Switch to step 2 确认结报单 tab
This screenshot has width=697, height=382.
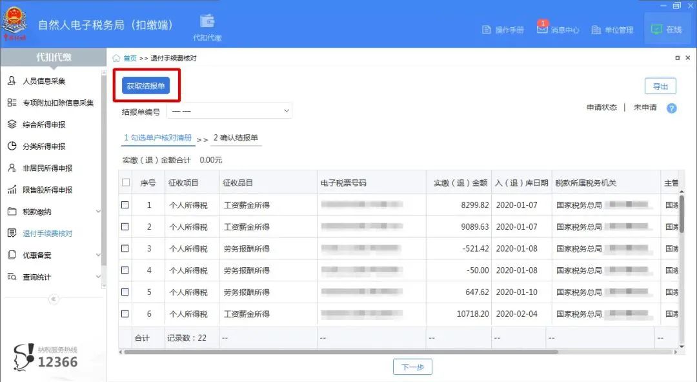pyautogui.click(x=236, y=138)
